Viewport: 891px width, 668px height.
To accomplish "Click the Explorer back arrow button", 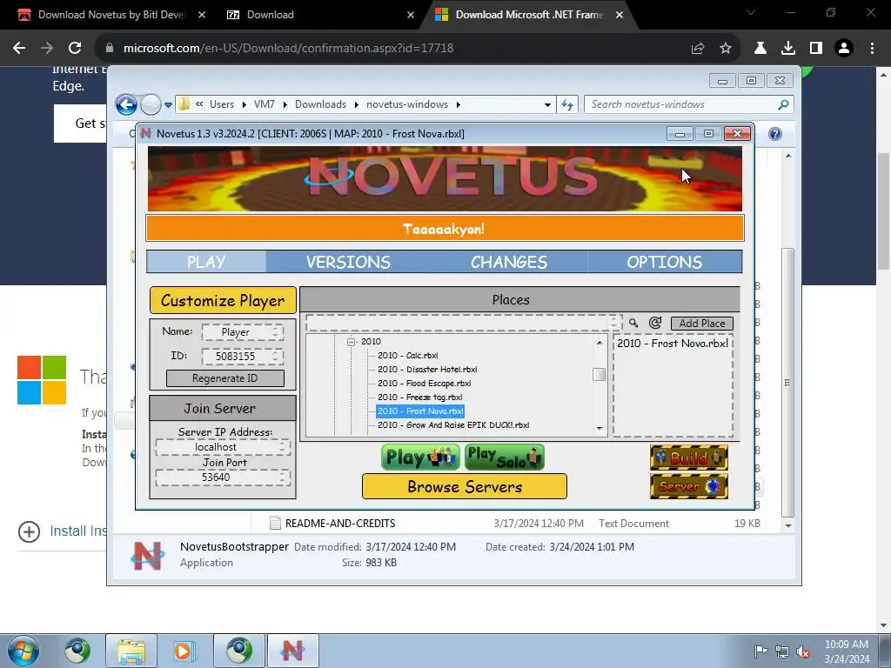I will click(126, 104).
